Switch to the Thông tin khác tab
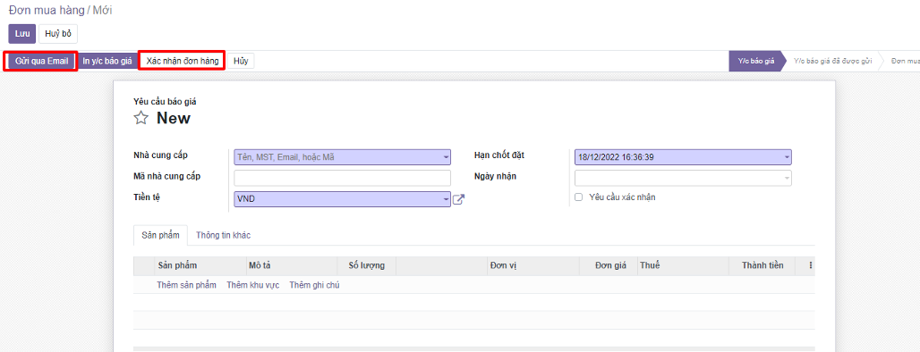920x352 pixels. pos(224,235)
